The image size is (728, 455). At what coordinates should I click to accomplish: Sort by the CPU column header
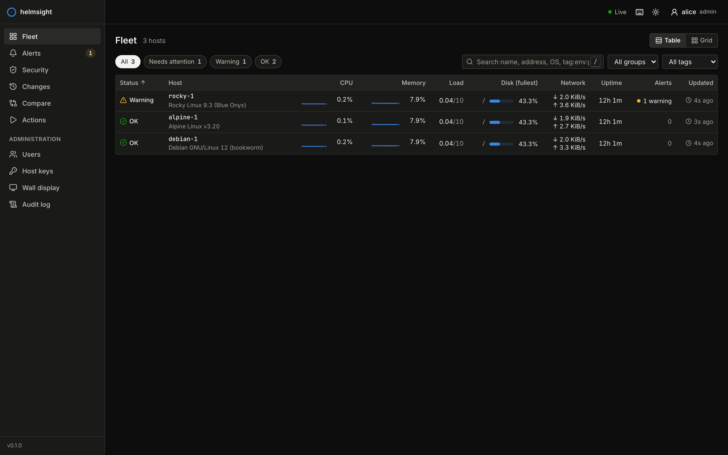(346, 83)
